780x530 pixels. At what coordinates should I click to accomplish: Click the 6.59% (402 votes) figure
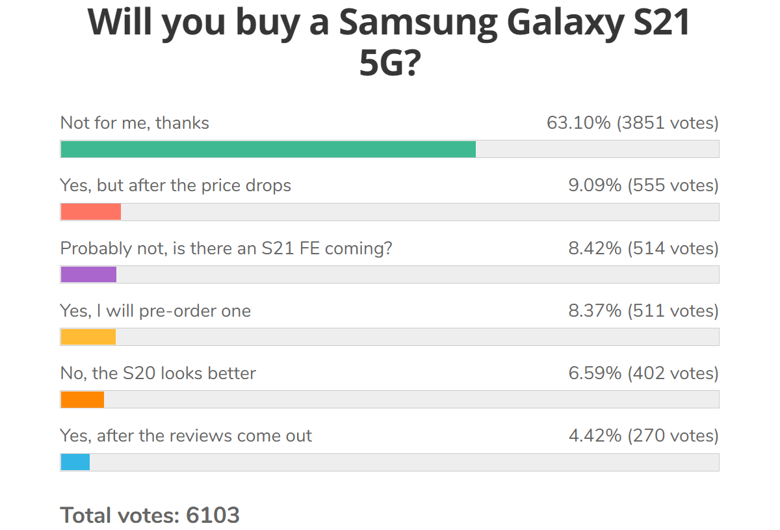point(643,373)
